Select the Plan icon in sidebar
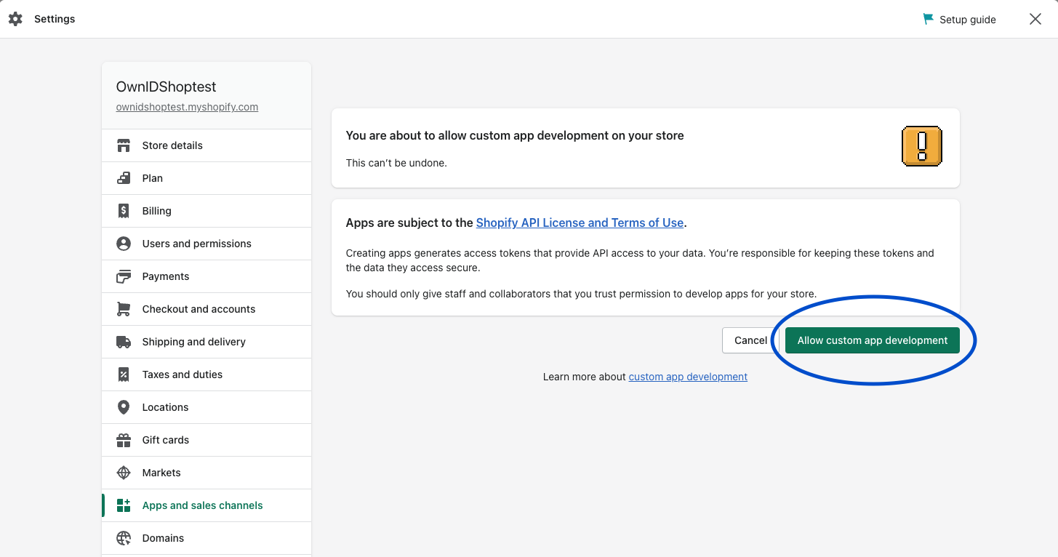 123,177
